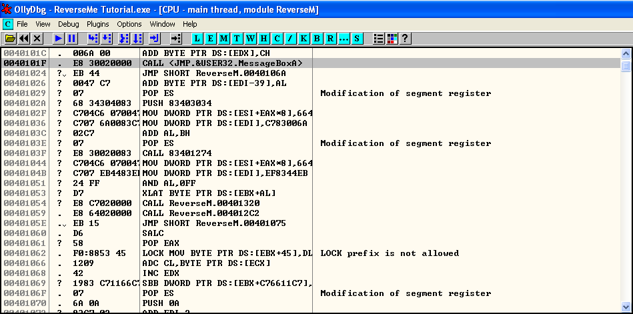
Task: Select CALL ReverseM.004012C2 instruction
Action: pos(201,213)
